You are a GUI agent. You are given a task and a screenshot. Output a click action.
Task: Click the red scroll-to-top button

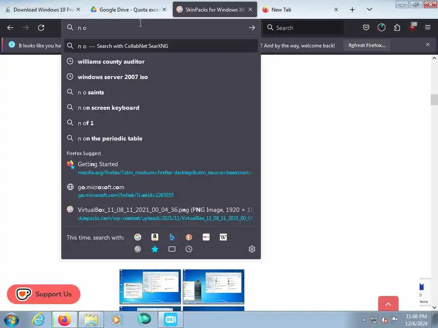(388, 304)
